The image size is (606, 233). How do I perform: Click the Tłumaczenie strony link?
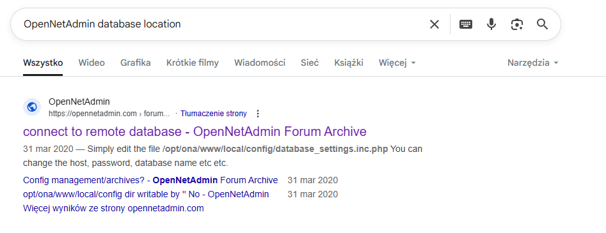pyautogui.click(x=213, y=114)
